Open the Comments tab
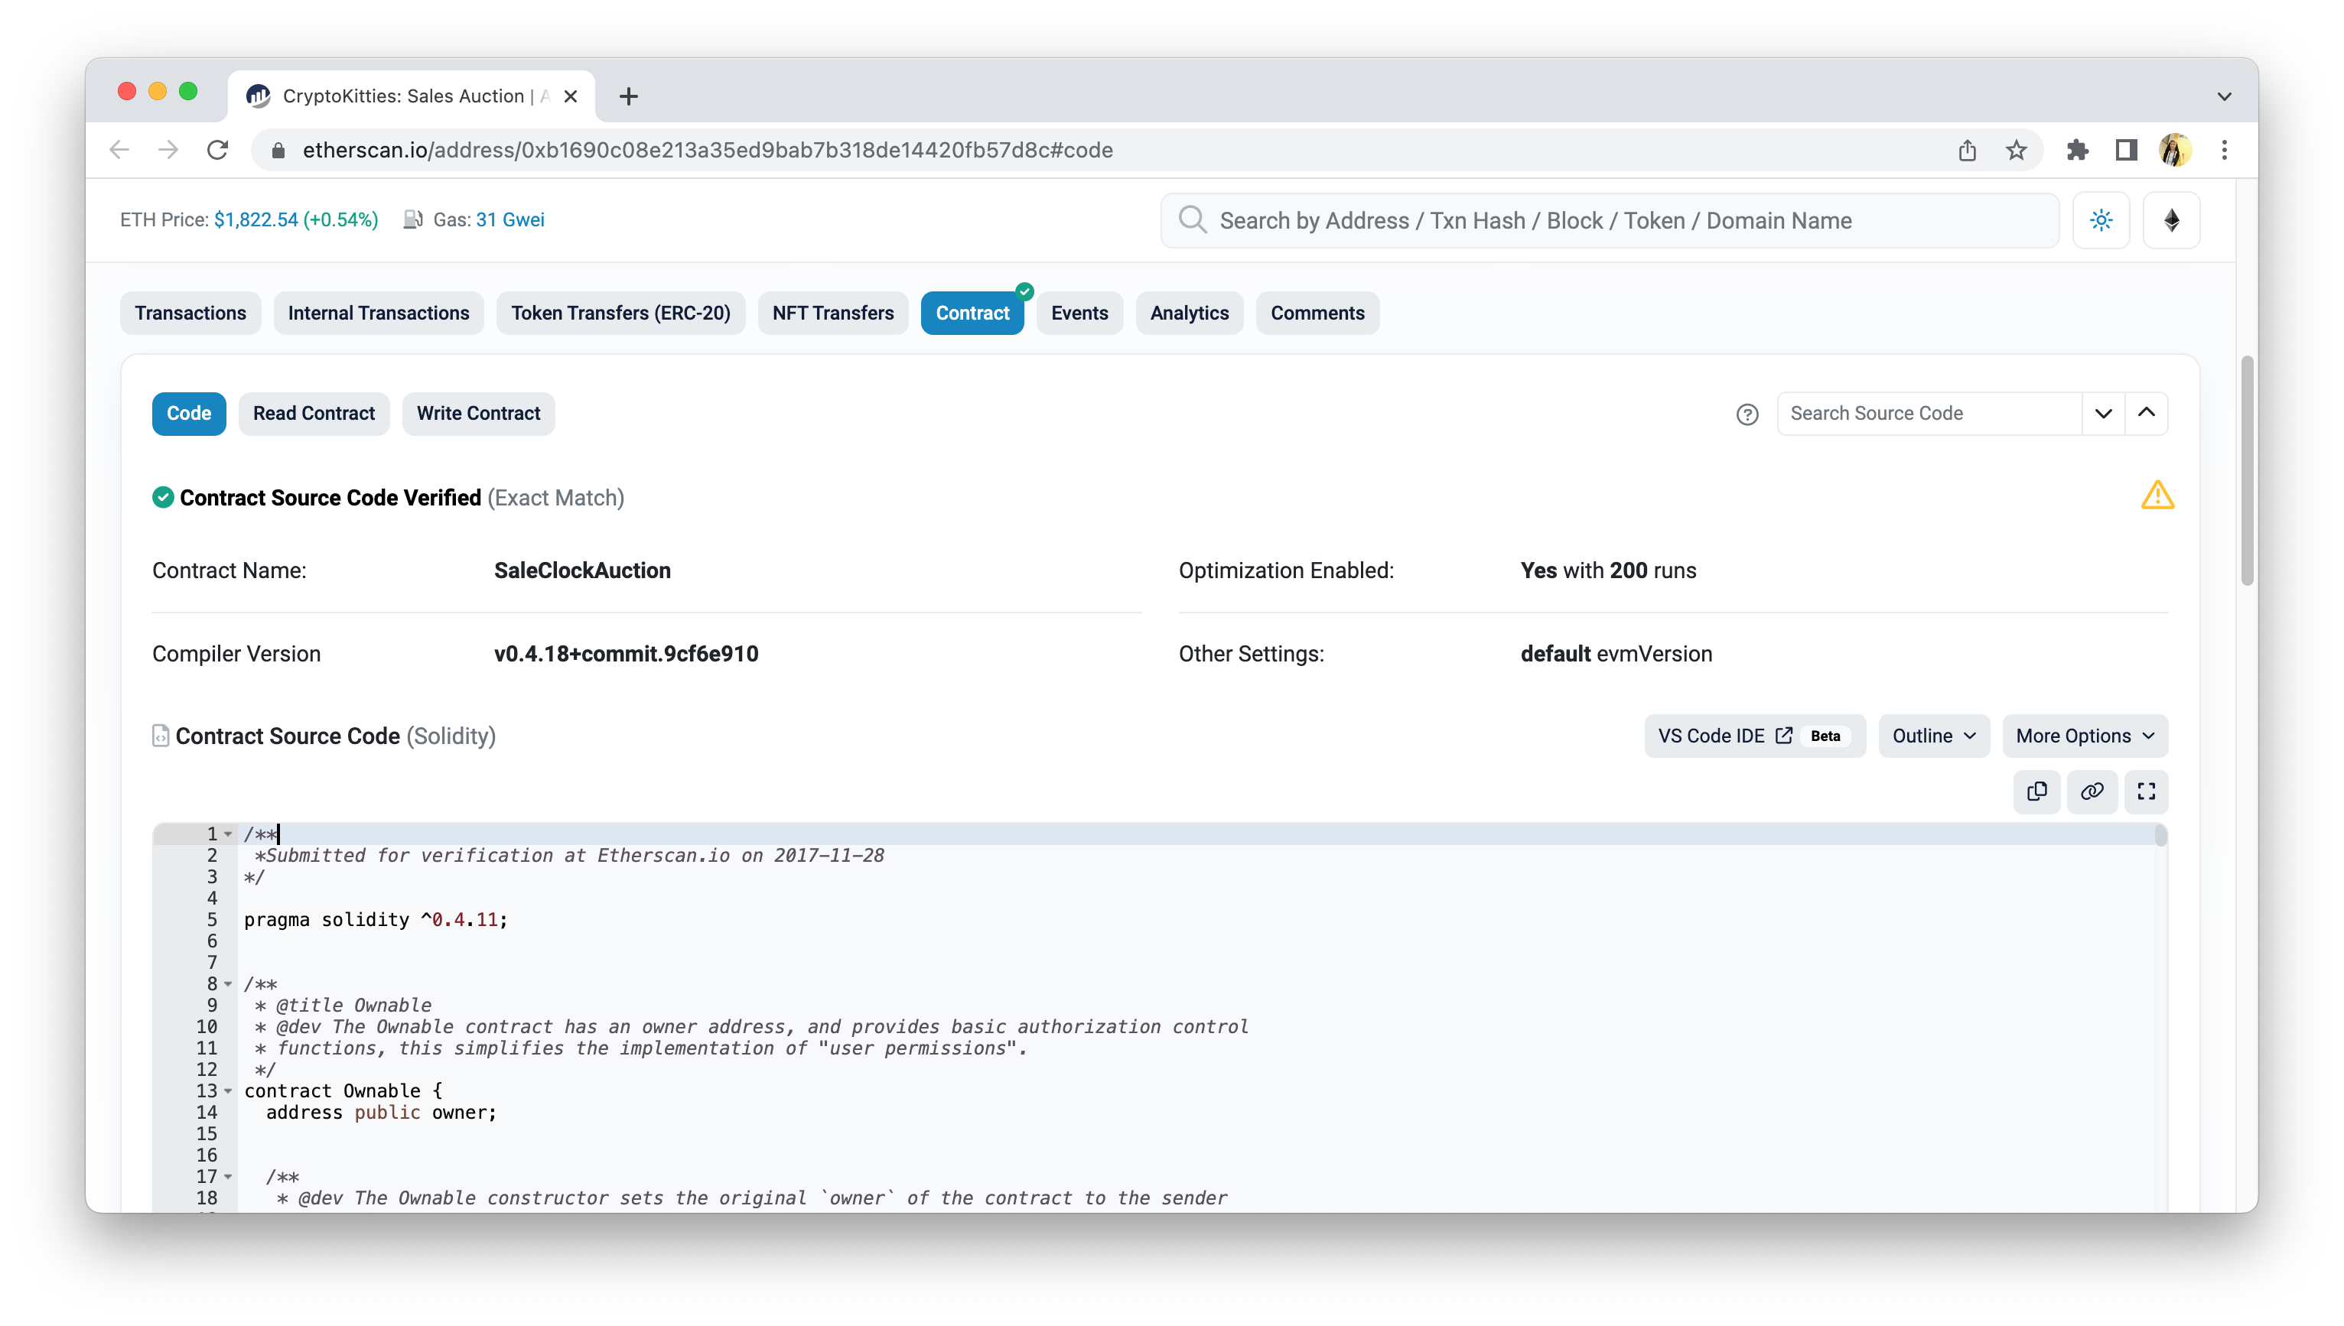This screenshot has width=2344, height=1326. point(1317,314)
